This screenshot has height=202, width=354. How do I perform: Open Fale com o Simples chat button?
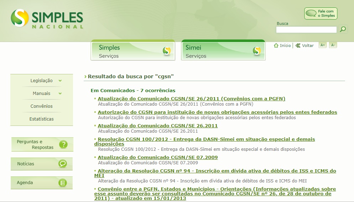pyautogui.click(x=321, y=14)
